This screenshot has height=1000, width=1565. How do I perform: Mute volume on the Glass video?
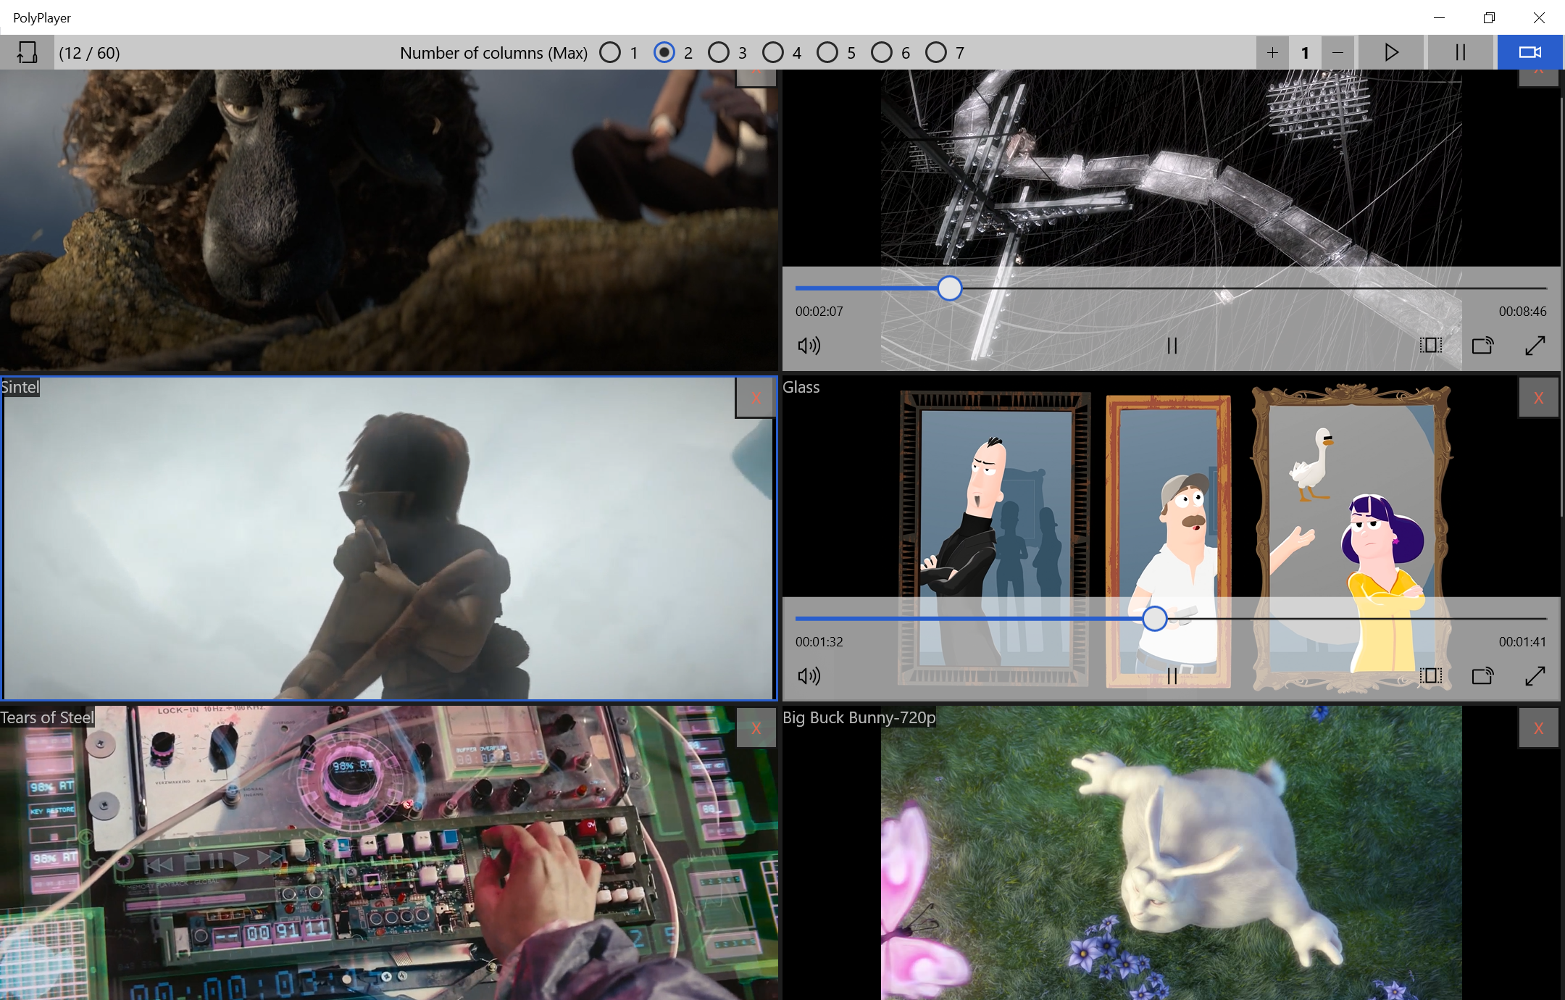point(809,676)
